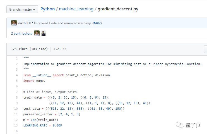Screen dimensions: 207x134
Task: Click the test_data assignment line
Action: 74,109
